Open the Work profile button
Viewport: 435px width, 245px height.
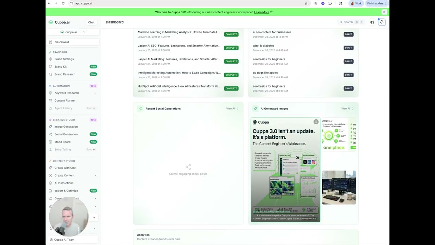click(x=356, y=3)
